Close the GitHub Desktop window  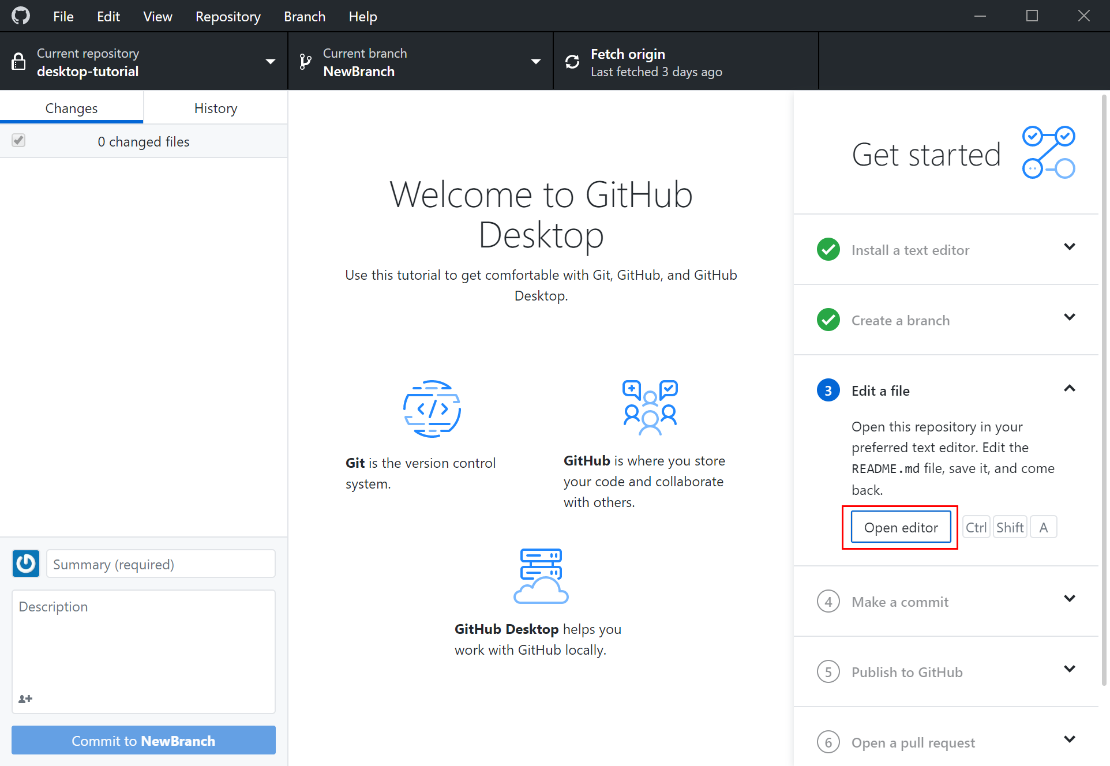[x=1084, y=16]
